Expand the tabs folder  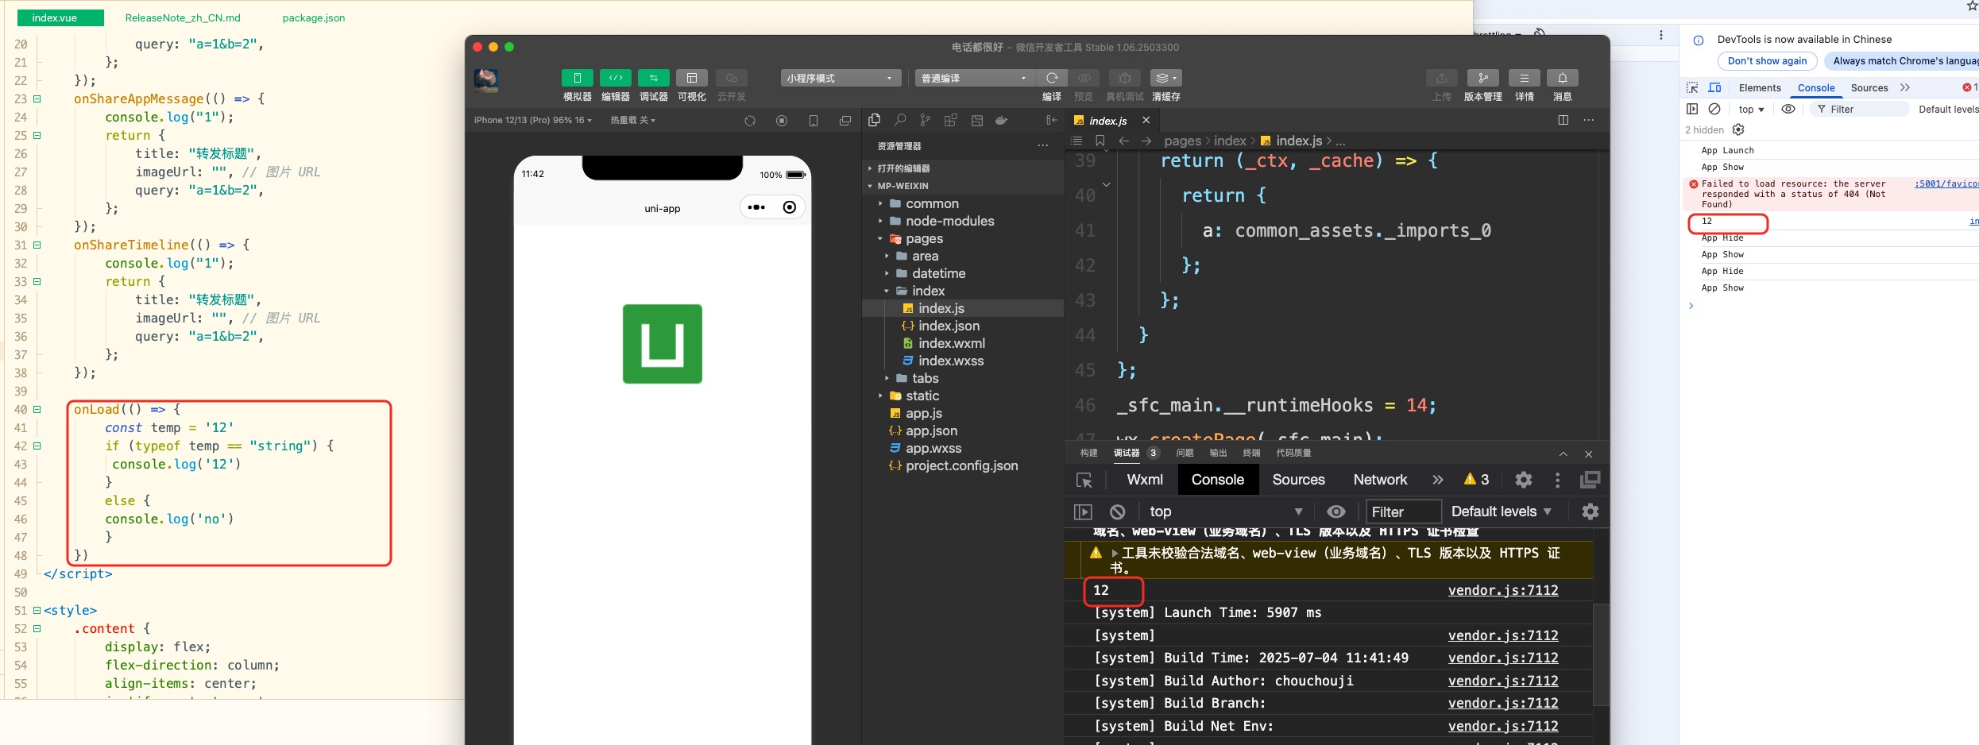pyautogui.click(x=925, y=378)
